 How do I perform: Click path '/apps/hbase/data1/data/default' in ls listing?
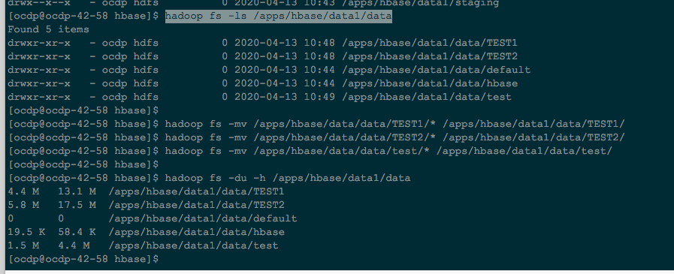click(437, 70)
